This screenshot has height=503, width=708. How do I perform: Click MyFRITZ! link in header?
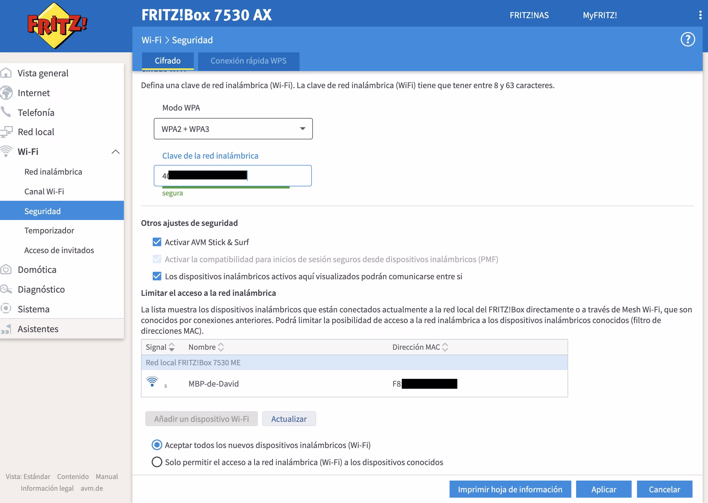click(x=600, y=15)
